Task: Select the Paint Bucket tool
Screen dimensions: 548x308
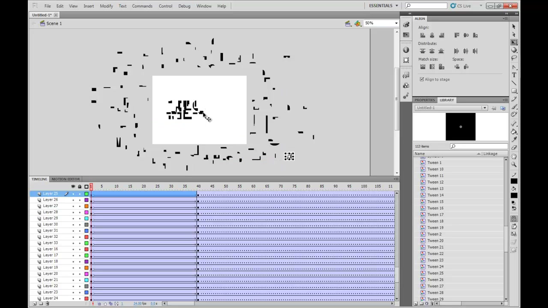Action: point(514,131)
